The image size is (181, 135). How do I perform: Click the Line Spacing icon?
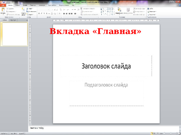(x=79, y=10)
